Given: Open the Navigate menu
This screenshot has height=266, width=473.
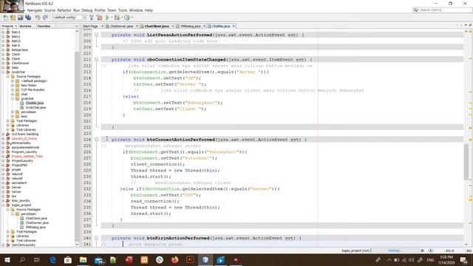Looking at the screenshot, I should [35, 10].
